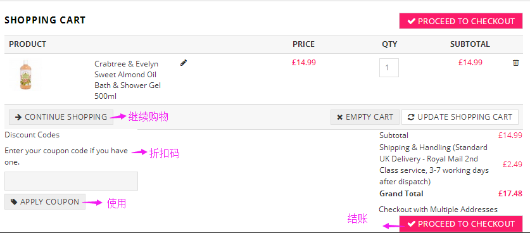The width and height of the screenshot is (530, 233).
Task: Open Checkout with Multiple Addresses link
Action: tap(438, 210)
